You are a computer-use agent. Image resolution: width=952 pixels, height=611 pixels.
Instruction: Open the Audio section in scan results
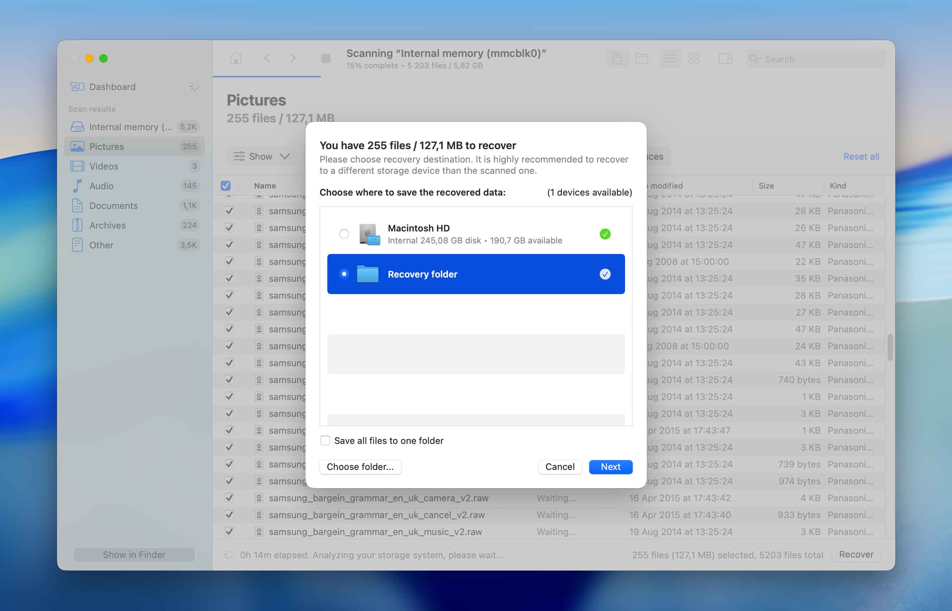102,186
